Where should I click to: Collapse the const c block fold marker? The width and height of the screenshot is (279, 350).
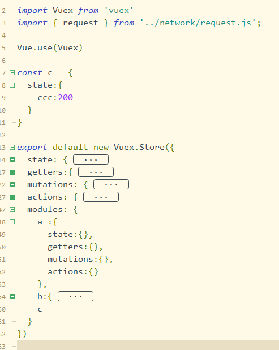click(x=12, y=73)
